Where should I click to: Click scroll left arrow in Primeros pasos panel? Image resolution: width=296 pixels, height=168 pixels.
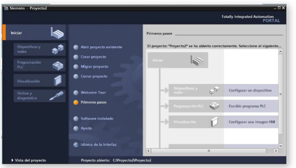pos(149,151)
